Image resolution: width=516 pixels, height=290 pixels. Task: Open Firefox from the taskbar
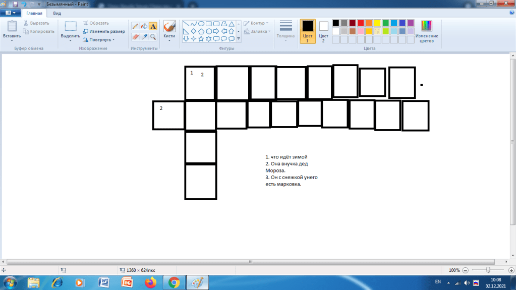pyautogui.click(x=150, y=282)
